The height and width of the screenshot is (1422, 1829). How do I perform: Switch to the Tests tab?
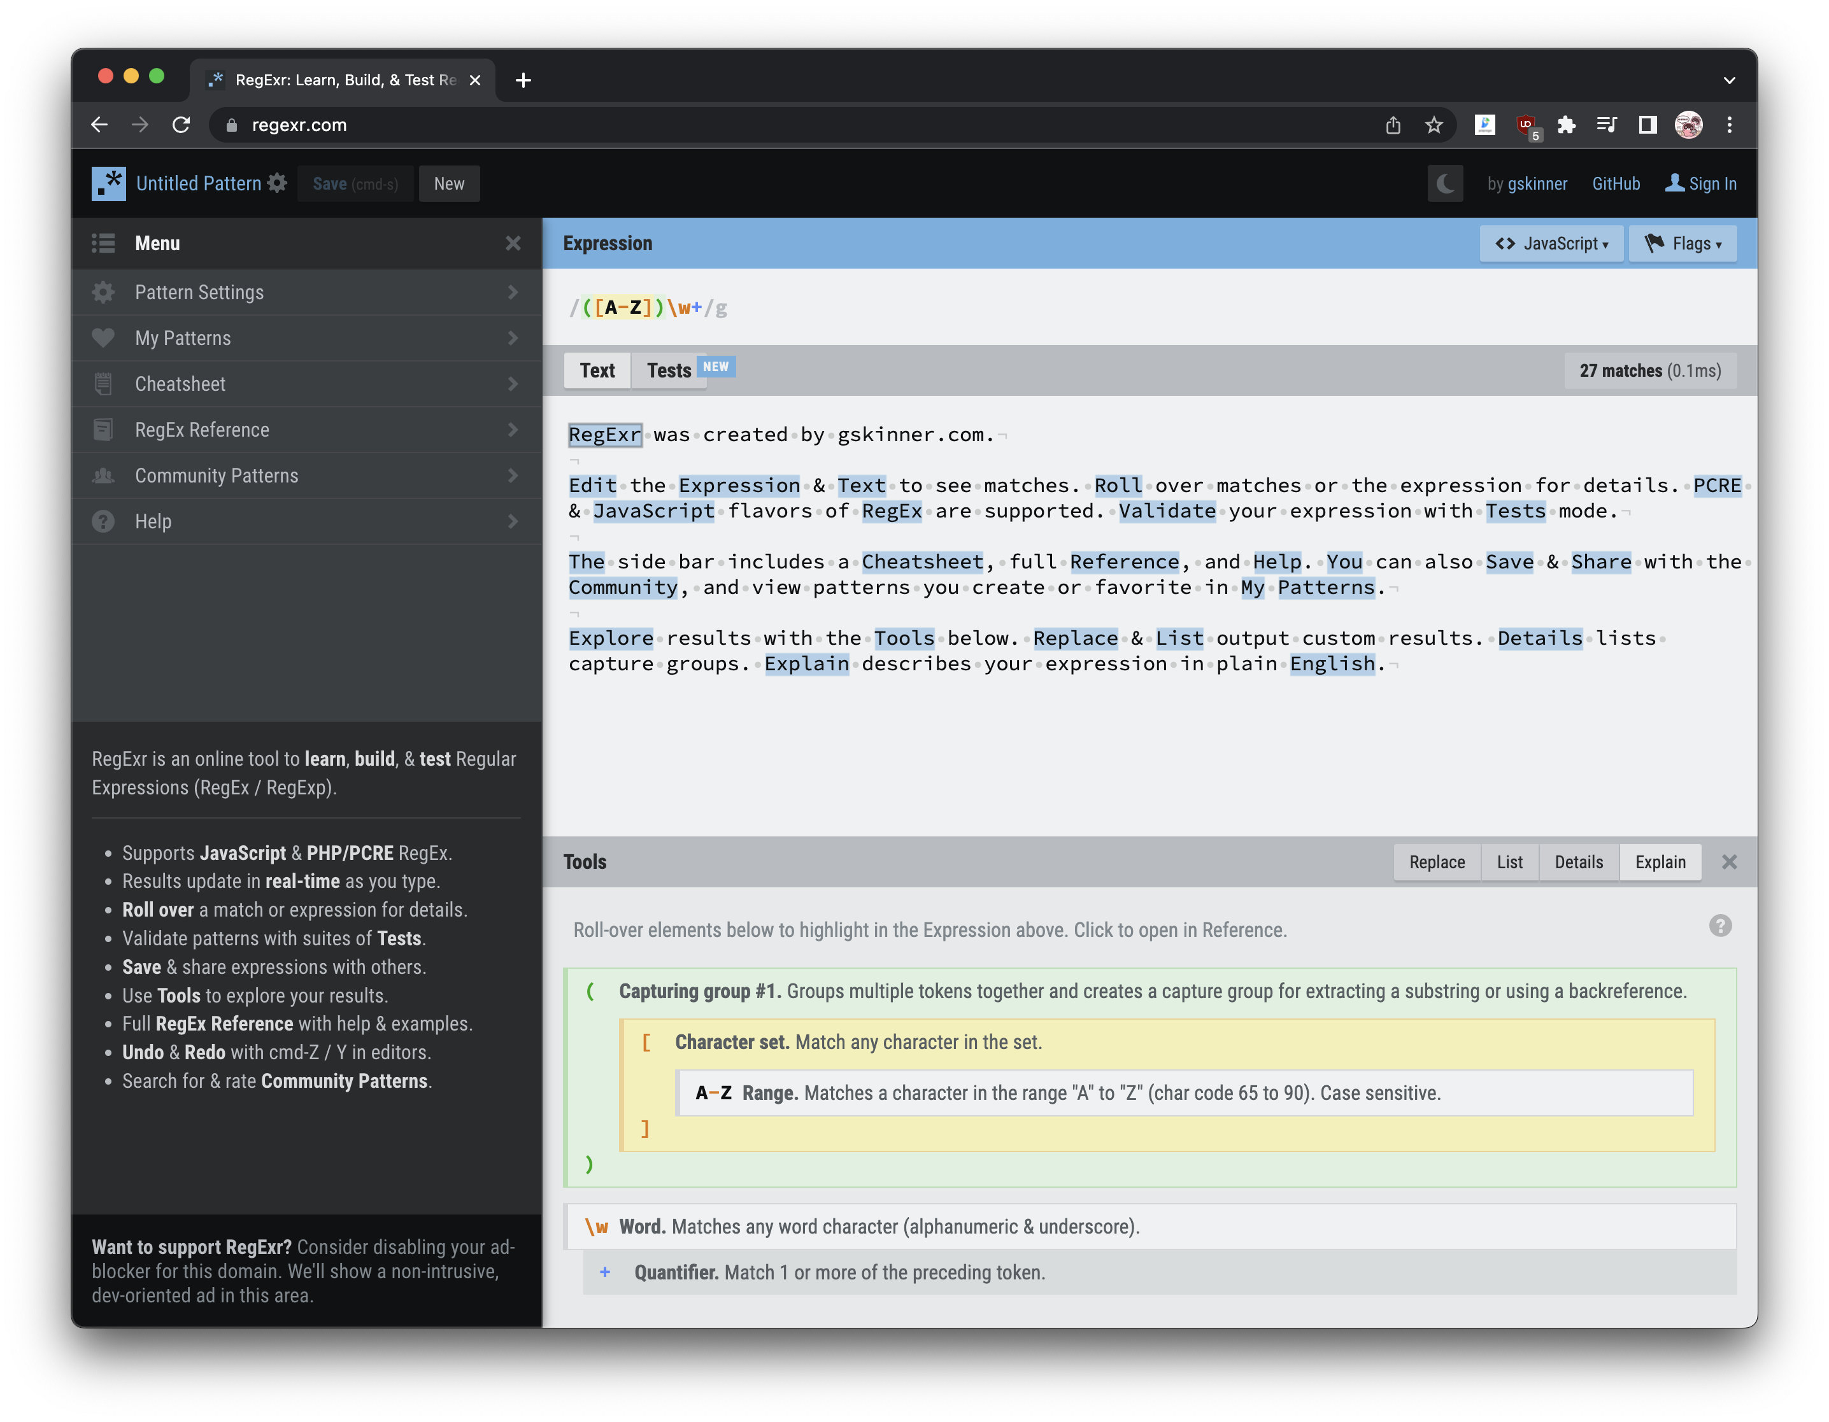point(669,370)
